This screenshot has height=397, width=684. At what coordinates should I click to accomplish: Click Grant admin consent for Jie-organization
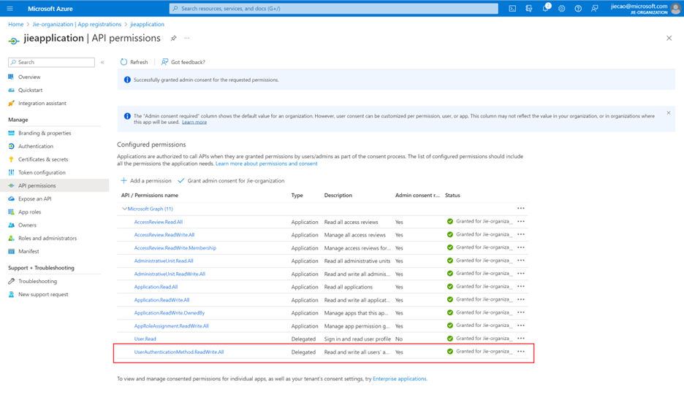(231, 180)
